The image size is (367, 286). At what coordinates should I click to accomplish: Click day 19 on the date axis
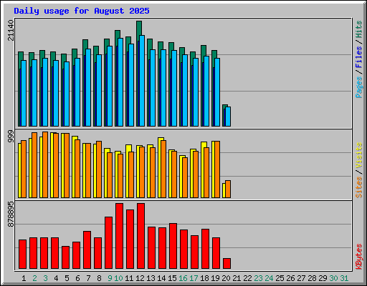(215, 278)
